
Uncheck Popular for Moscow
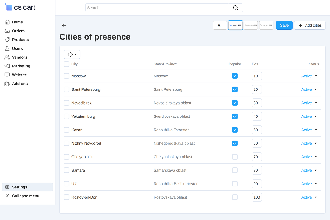click(x=235, y=76)
